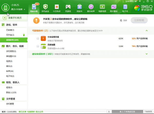Screen dimensions: 154x114
Task: Open the 照片壁纸 picture icon
Action: [113, 7]
